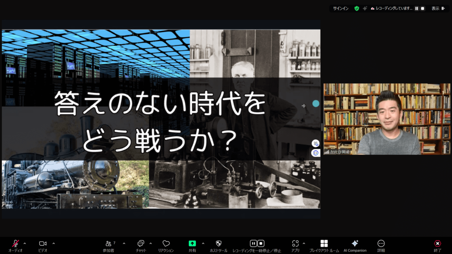Viewport: 452px width, 254px height.
Task: Expand the audio options chevron next to オーディオ
Action: click(x=25, y=243)
